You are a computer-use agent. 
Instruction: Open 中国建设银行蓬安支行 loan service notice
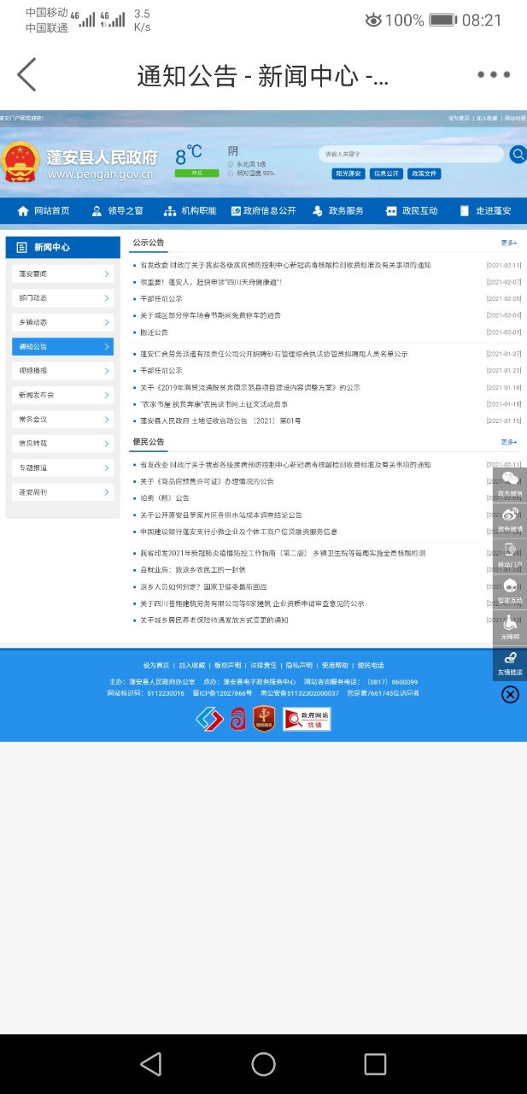point(239,532)
